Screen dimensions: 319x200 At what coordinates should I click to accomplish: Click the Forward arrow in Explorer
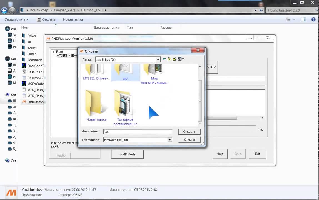click(12, 10)
